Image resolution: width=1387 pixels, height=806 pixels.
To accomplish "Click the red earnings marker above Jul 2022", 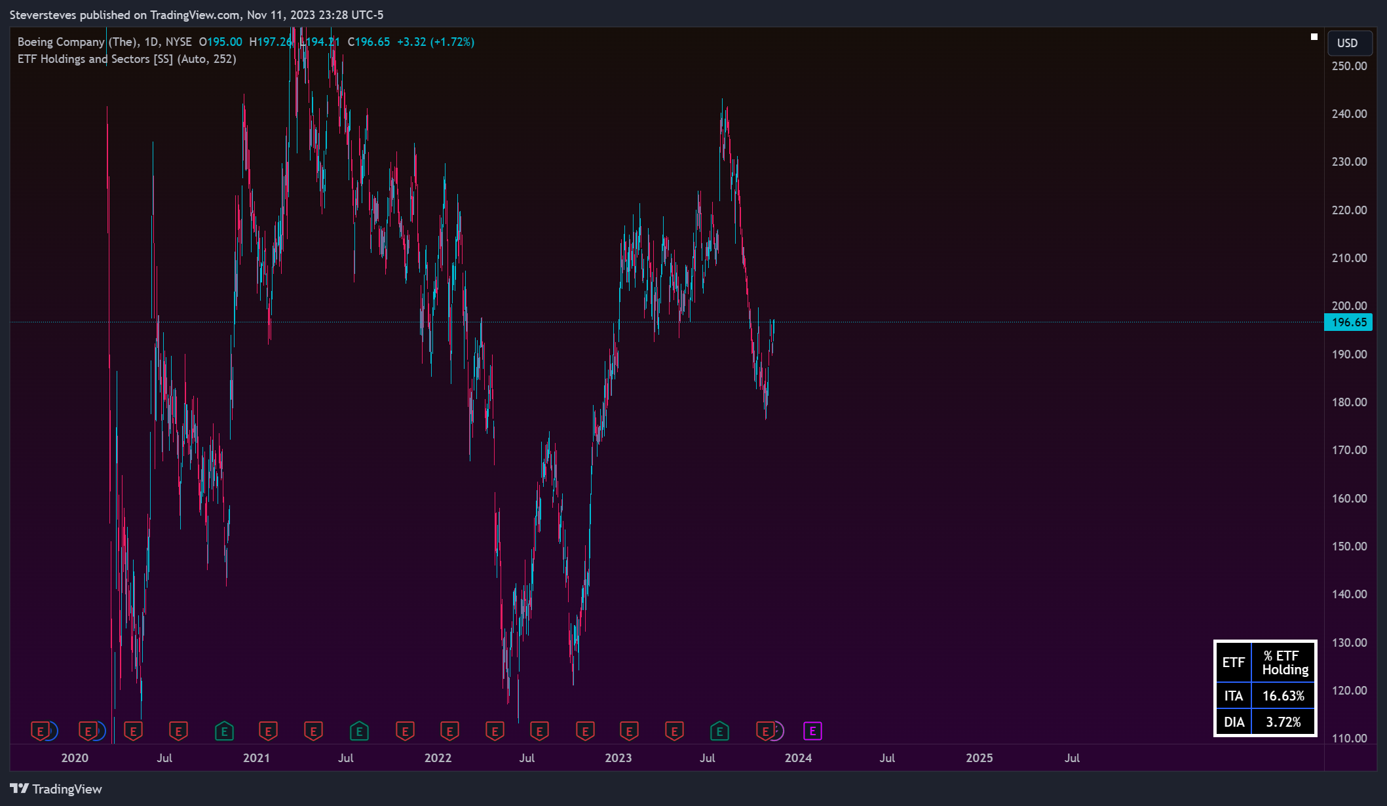I will point(539,731).
